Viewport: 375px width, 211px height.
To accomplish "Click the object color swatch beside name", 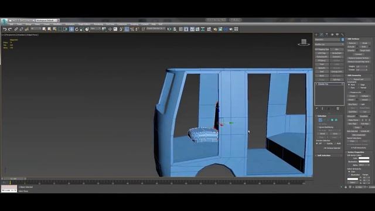I will tap(343, 39).
